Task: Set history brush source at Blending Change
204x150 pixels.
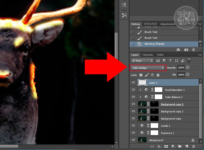Action: pos(132,44)
